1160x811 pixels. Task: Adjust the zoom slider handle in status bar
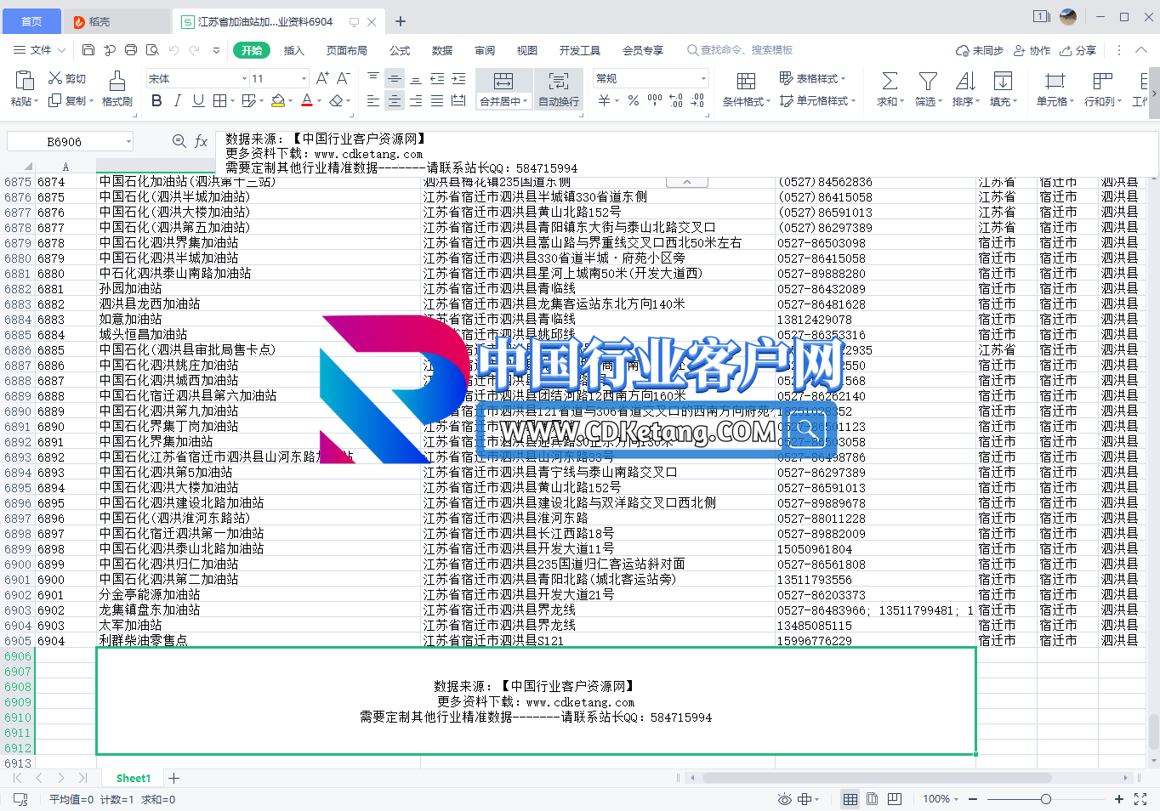pos(1046,799)
